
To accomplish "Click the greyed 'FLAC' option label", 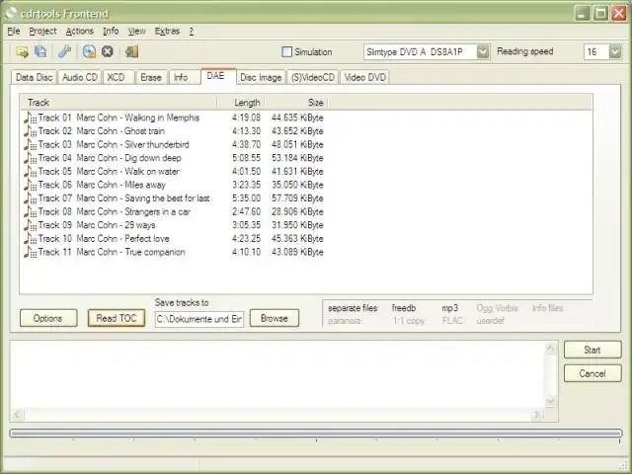I will 452,321.
